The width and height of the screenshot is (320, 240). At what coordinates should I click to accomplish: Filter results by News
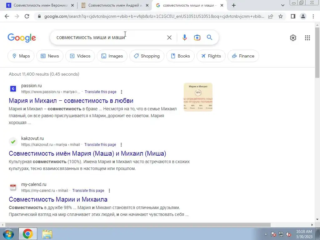click(x=50, y=56)
